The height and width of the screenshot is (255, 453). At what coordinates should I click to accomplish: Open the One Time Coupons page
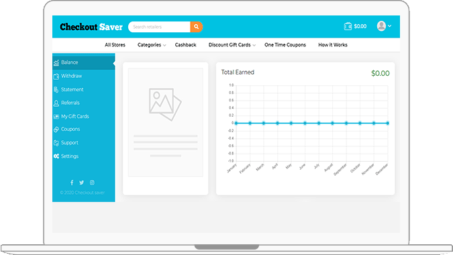(x=285, y=45)
